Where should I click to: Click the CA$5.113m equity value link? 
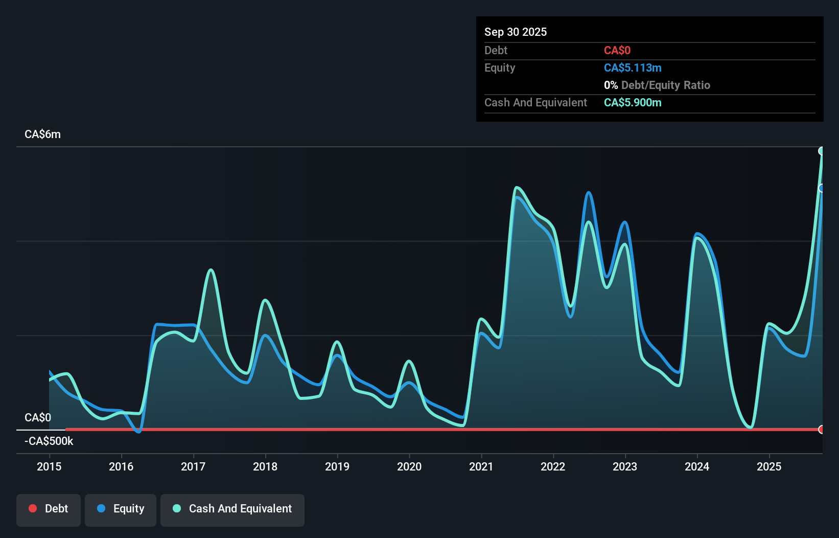(633, 68)
